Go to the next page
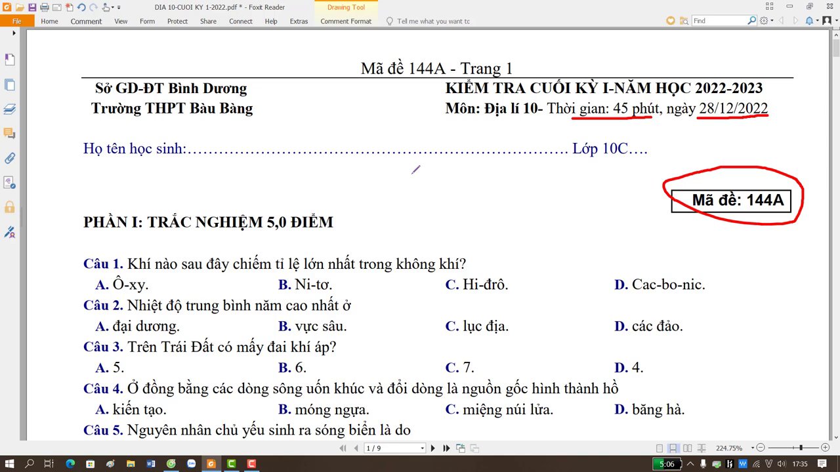The height and width of the screenshot is (472, 840). [433, 448]
